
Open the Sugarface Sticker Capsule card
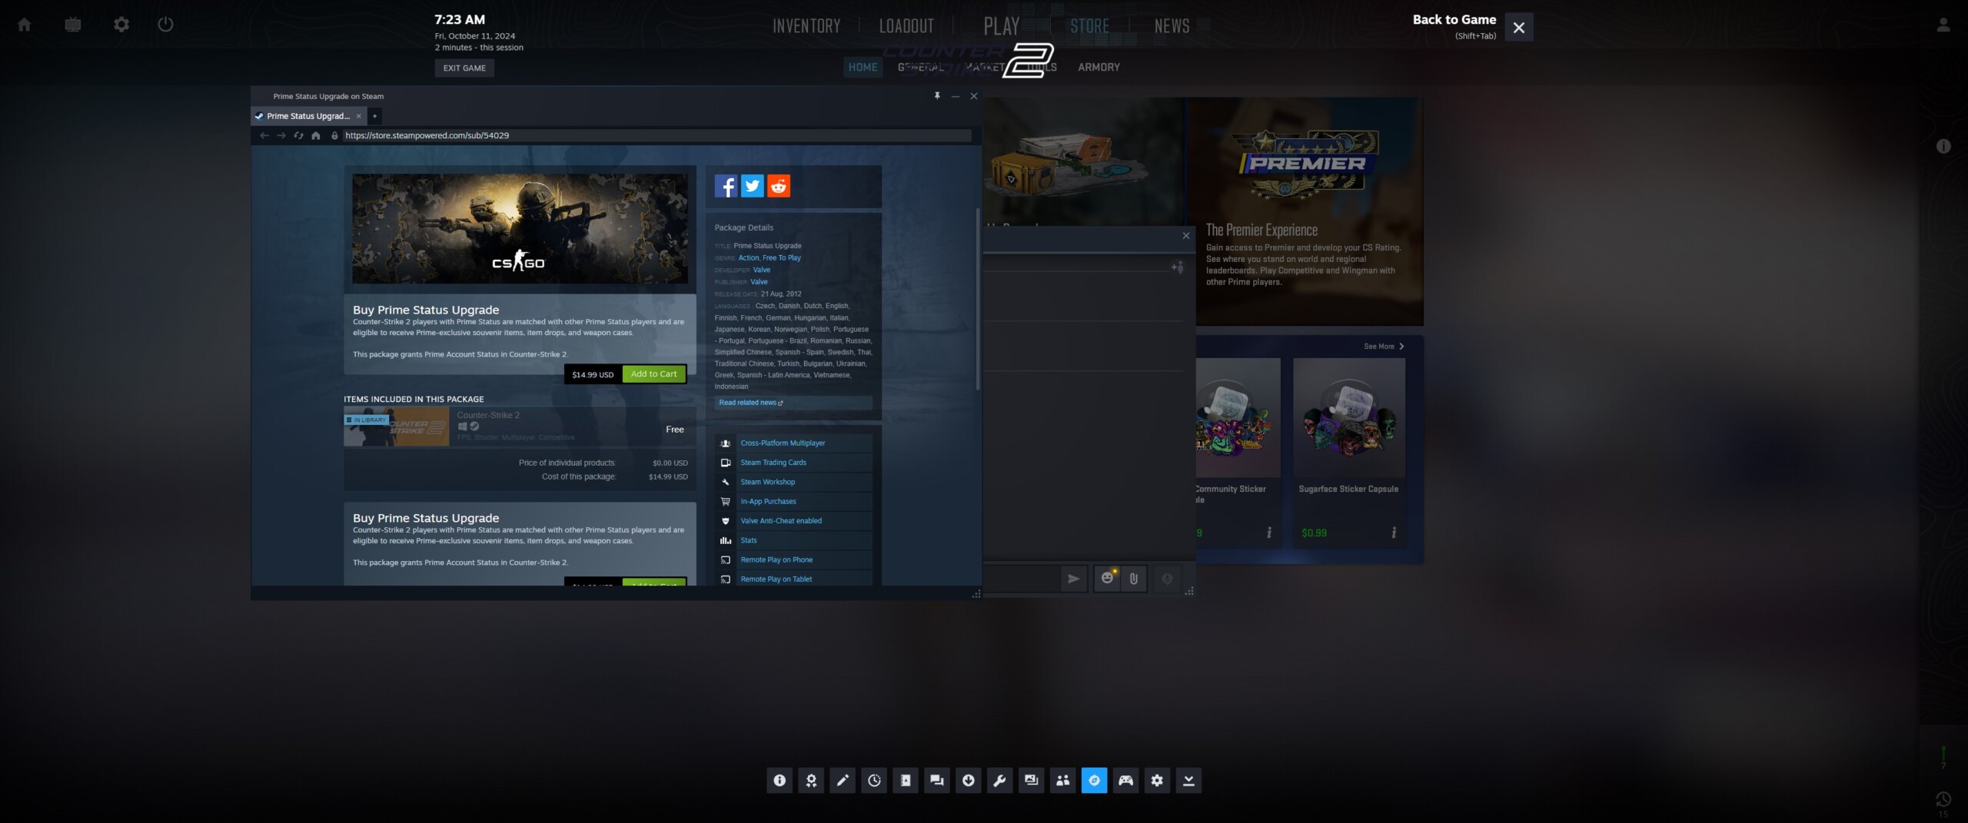1349,452
